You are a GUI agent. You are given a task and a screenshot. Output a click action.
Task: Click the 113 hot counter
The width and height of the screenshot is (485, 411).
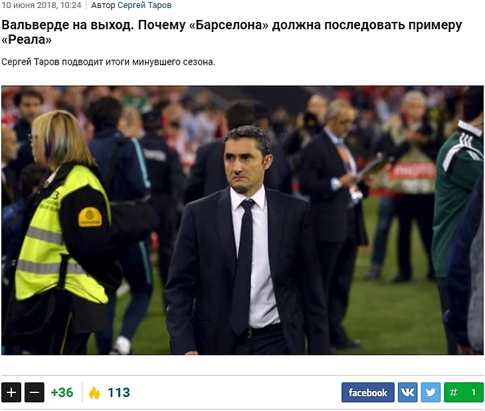pyautogui.click(x=119, y=392)
